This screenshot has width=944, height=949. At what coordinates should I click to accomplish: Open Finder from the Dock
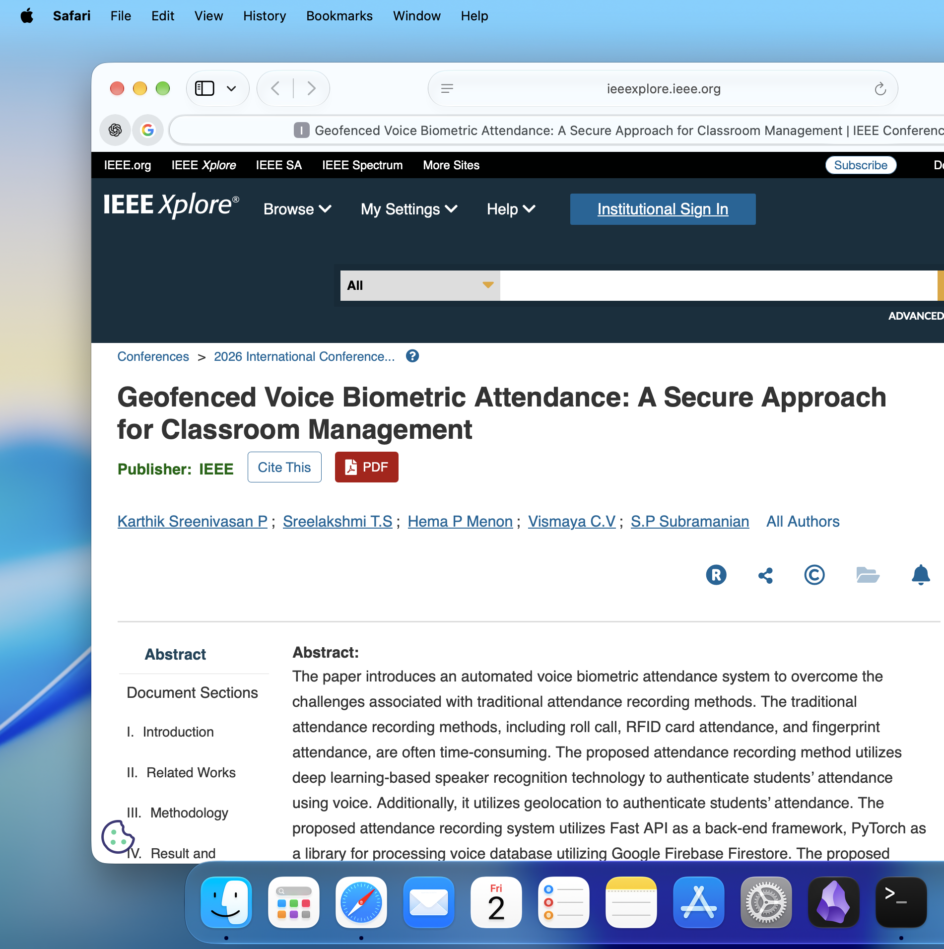tap(226, 902)
